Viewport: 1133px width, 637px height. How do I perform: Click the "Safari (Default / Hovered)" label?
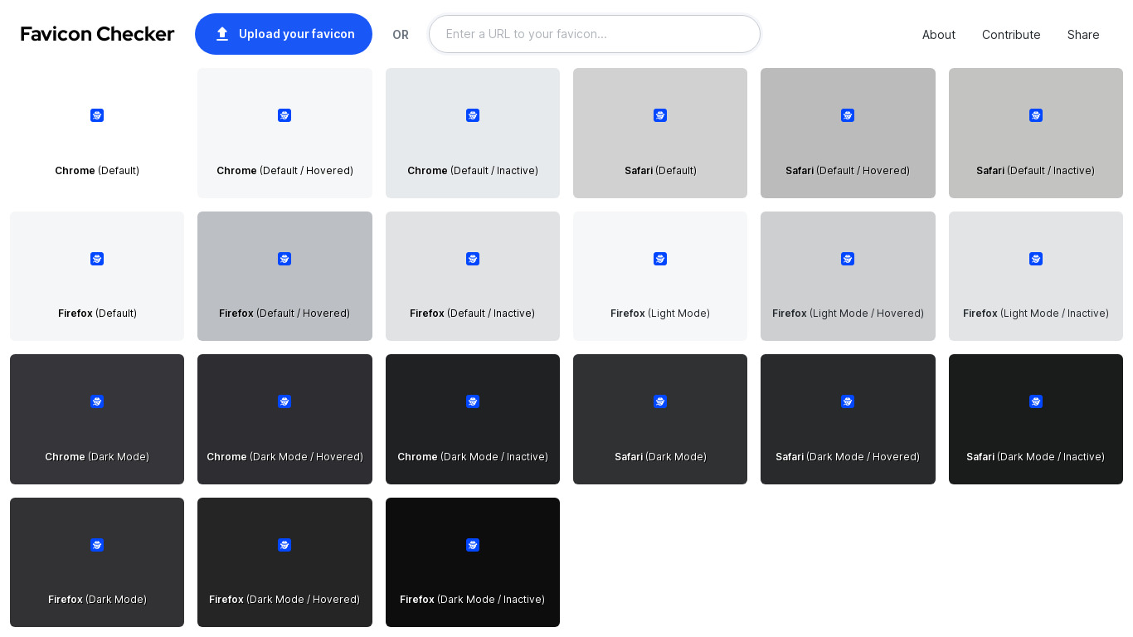pyautogui.click(x=848, y=171)
